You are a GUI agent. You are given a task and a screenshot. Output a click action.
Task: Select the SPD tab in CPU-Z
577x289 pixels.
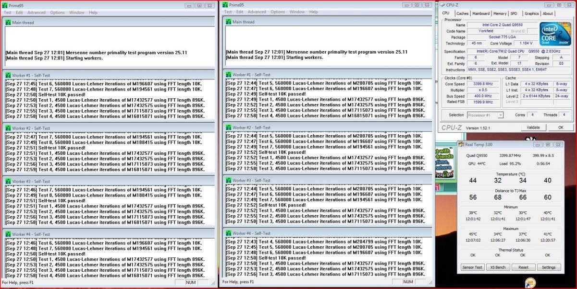coord(514,13)
